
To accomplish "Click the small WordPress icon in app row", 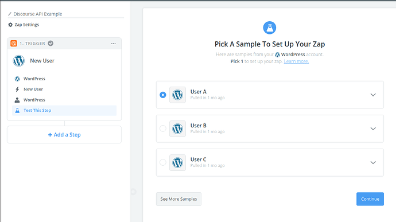I will (17, 79).
